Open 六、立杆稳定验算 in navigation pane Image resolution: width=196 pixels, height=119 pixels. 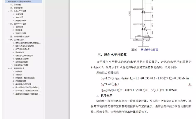coord(17,40)
